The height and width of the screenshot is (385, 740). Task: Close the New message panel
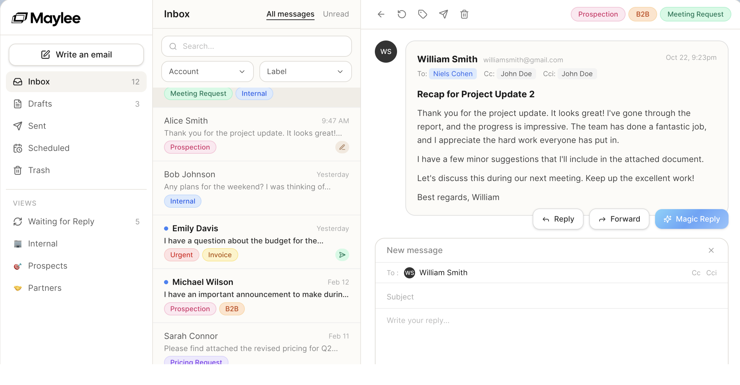[711, 250]
